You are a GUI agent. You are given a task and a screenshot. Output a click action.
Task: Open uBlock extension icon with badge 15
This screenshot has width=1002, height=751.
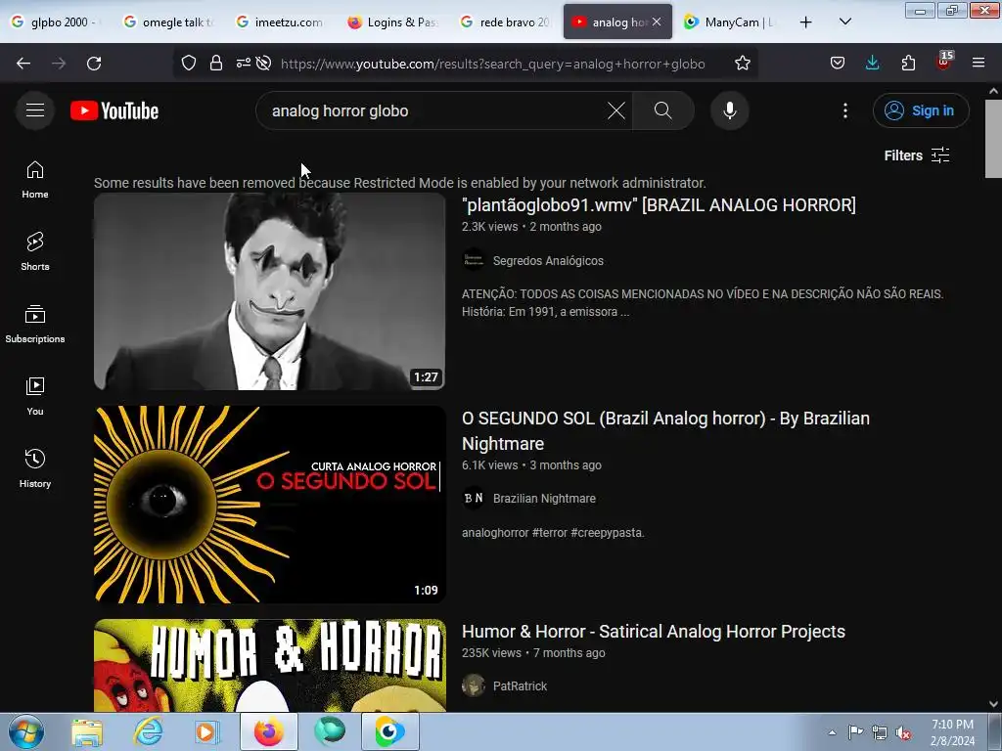(x=943, y=62)
